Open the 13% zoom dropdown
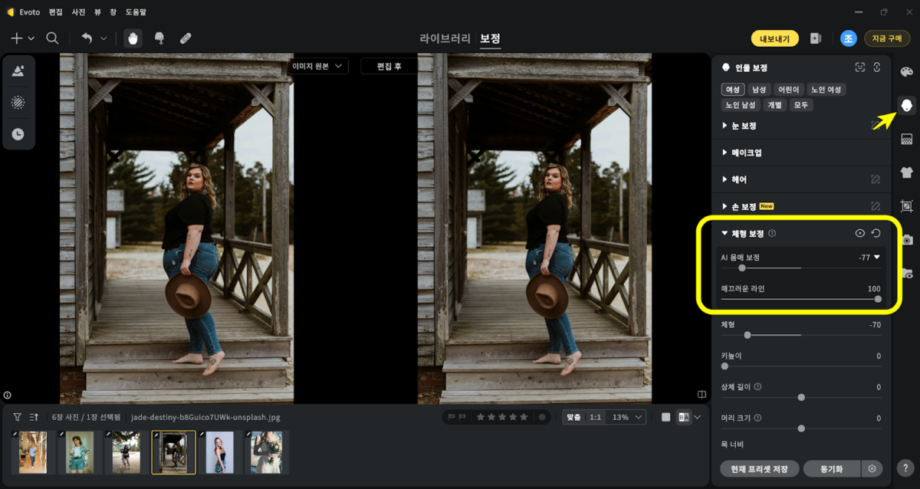 point(628,417)
